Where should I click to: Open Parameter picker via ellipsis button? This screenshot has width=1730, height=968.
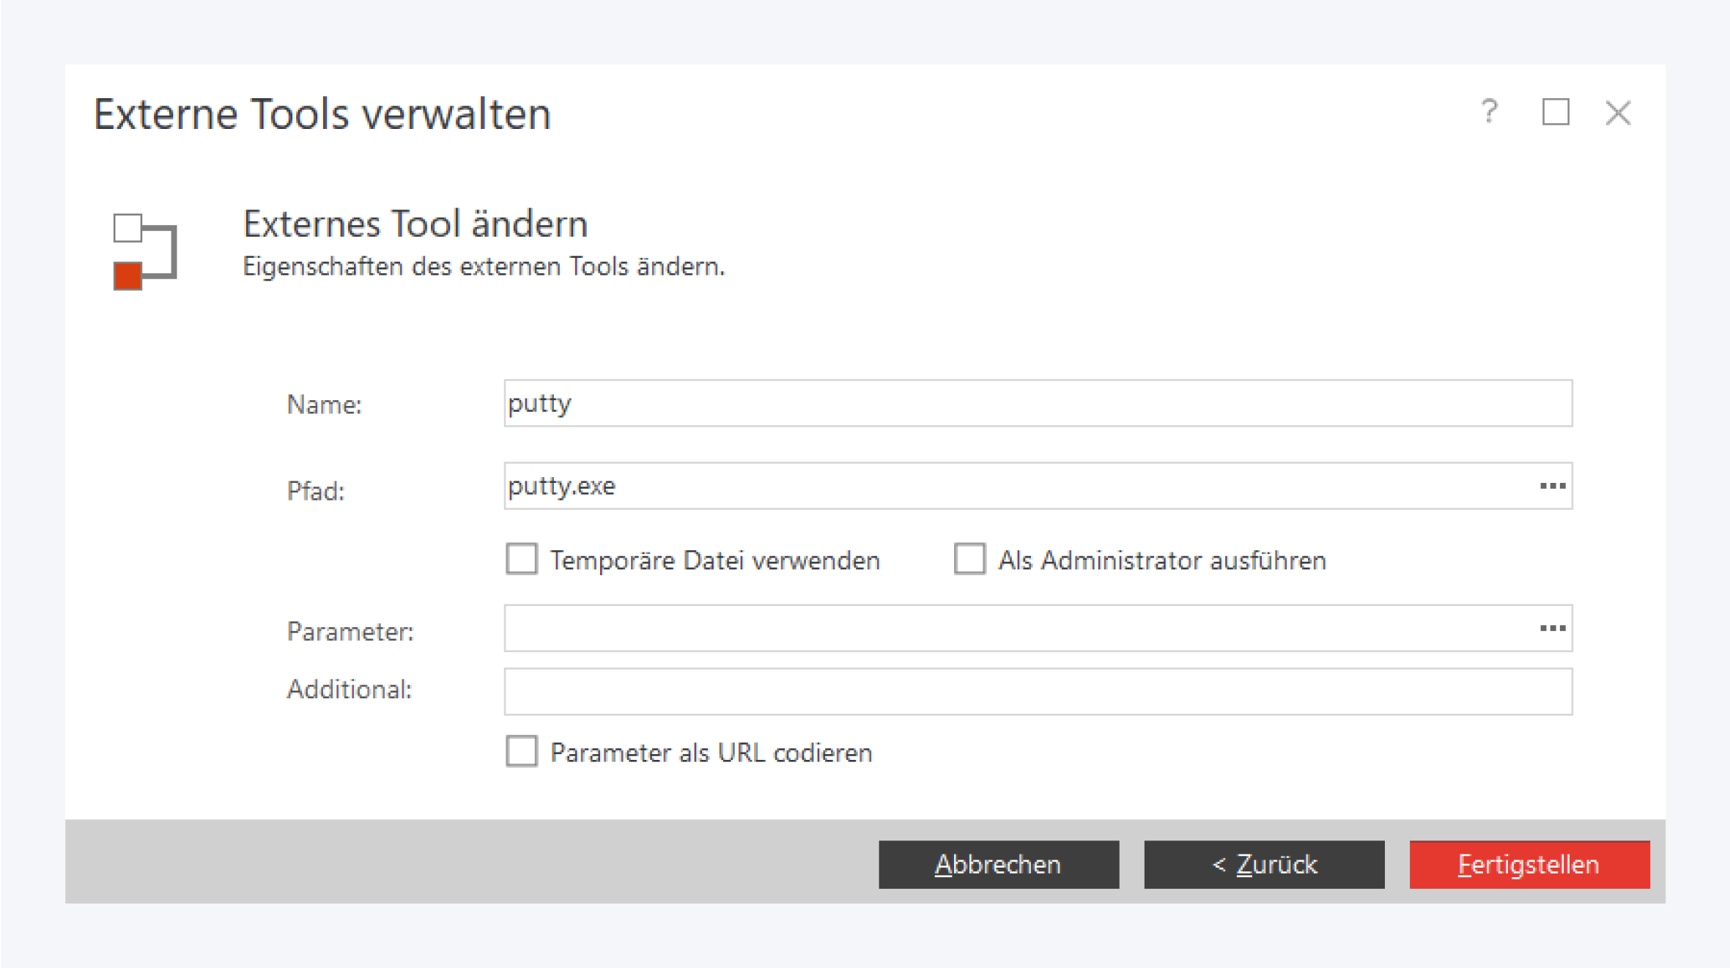click(x=1552, y=628)
